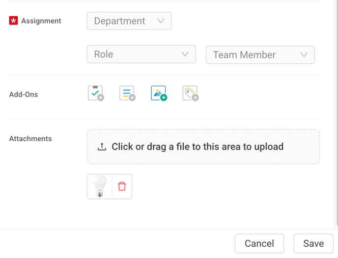This screenshot has width=338, height=258.
Task: Toggle the image attachment add-on
Action: pyautogui.click(x=159, y=93)
